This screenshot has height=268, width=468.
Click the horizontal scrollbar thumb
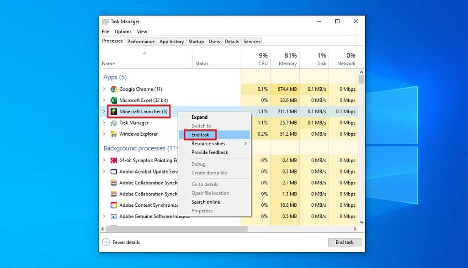coord(177,229)
